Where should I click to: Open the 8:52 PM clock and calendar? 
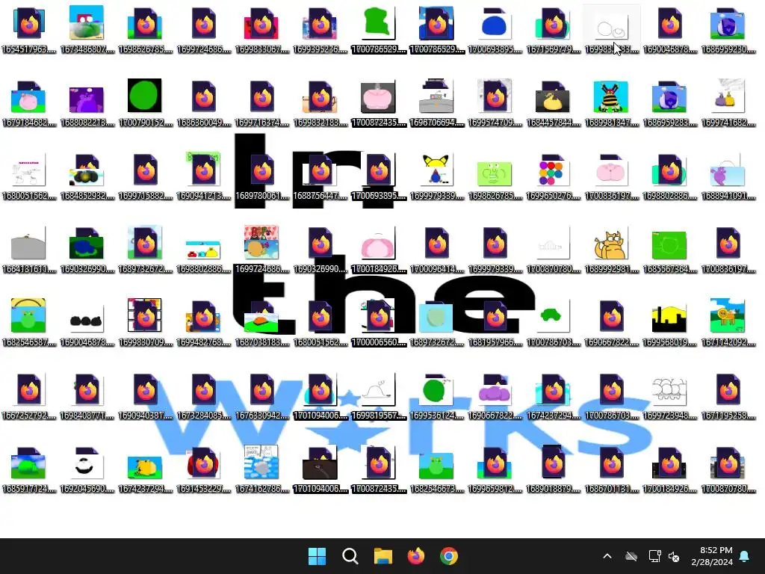click(x=712, y=556)
